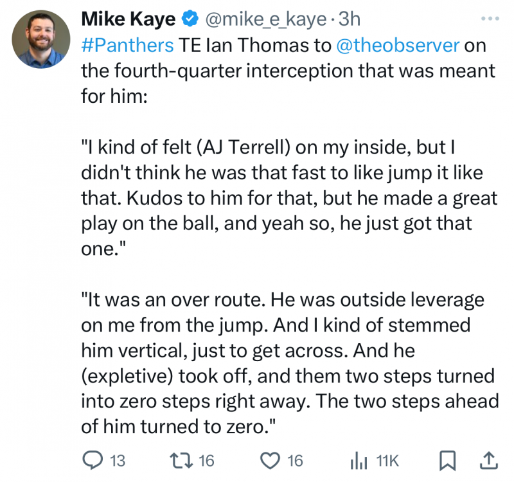Click the blue verified badge

pos(190,20)
